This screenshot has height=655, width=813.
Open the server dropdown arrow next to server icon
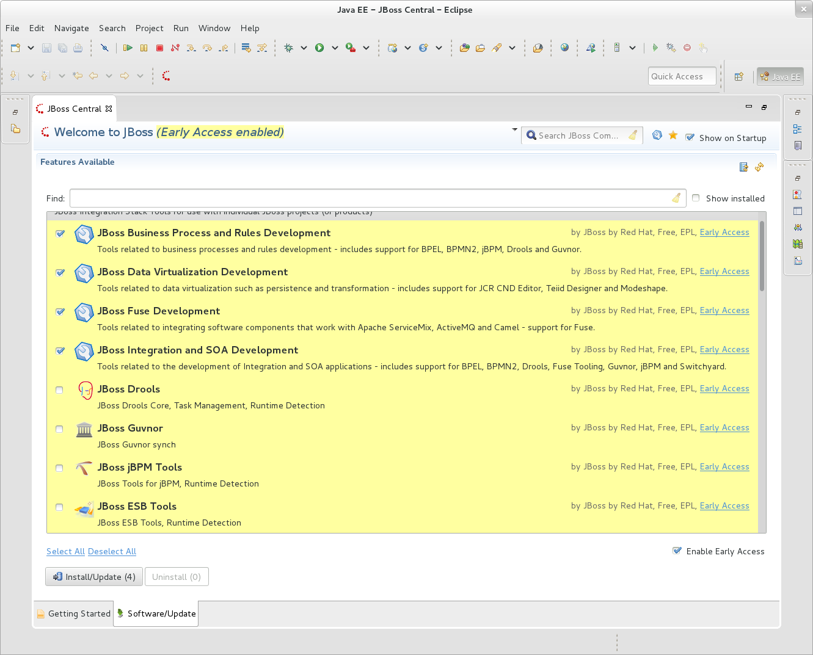632,48
